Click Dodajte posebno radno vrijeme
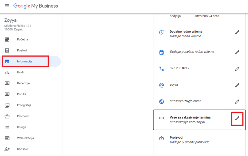 192,52
